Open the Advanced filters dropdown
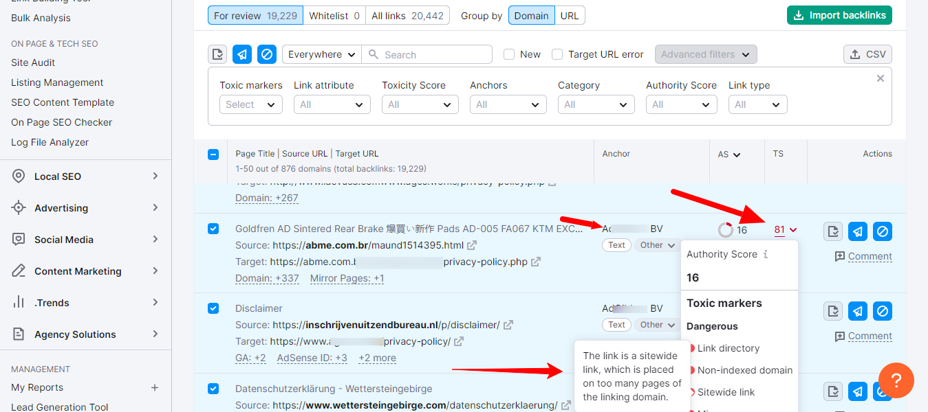The width and height of the screenshot is (928, 412). pyautogui.click(x=706, y=54)
